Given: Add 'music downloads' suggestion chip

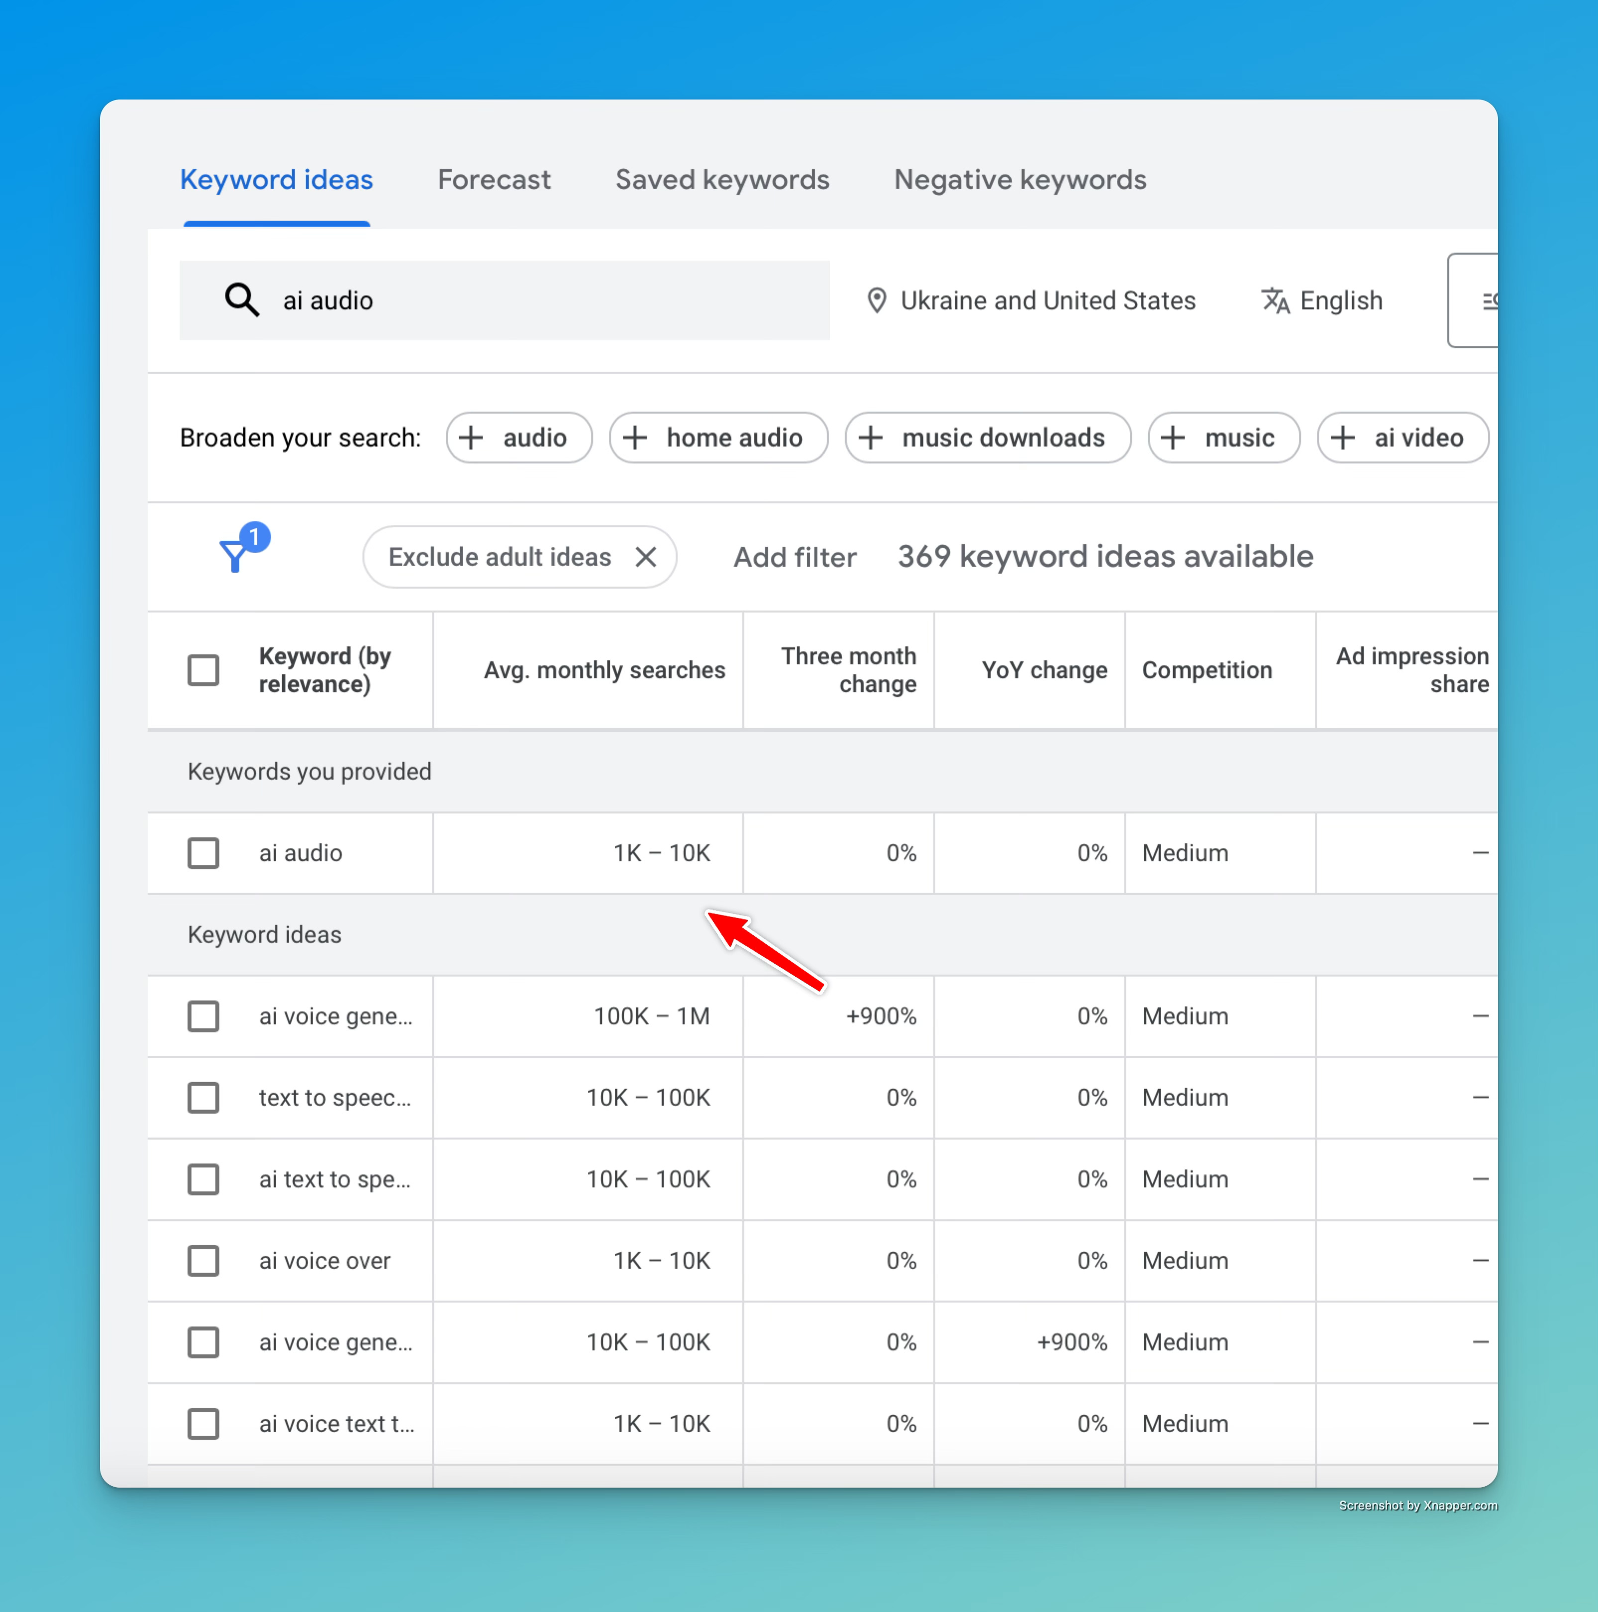Looking at the screenshot, I should coord(987,437).
